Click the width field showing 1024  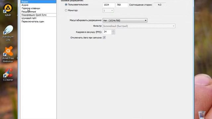pos(109,5)
